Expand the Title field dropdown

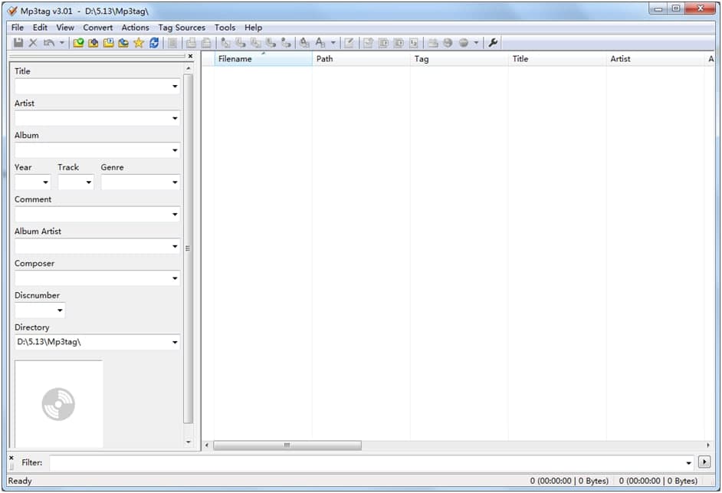[175, 87]
